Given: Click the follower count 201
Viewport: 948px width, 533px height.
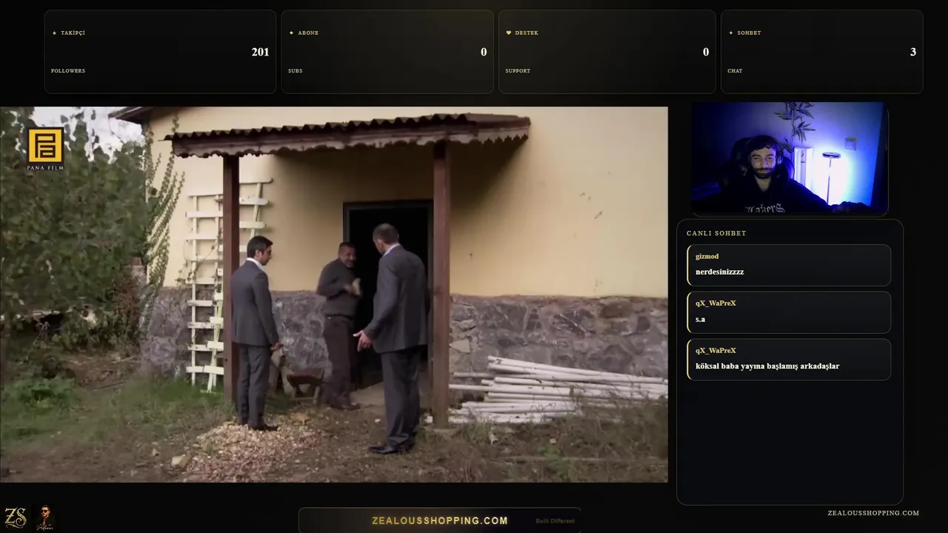Looking at the screenshot, I should point(260,52).
